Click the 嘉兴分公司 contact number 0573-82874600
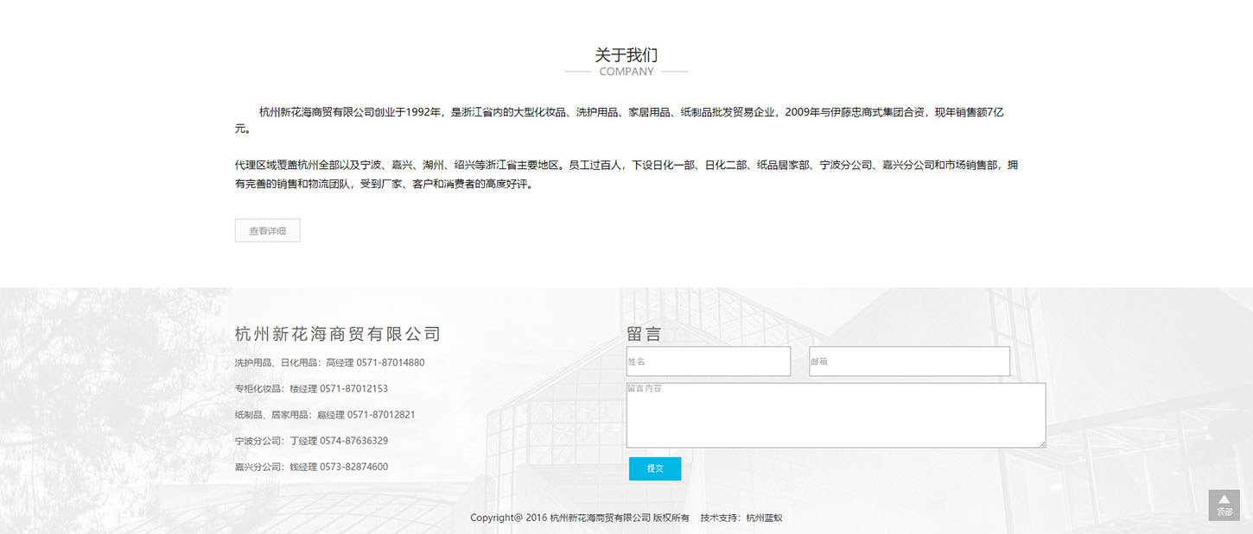 point(353,467)
